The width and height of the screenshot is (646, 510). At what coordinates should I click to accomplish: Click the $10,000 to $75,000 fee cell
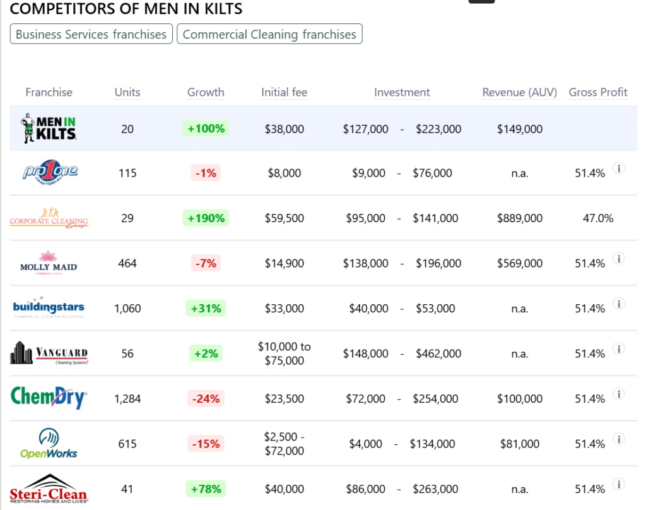tap(285, 353)
